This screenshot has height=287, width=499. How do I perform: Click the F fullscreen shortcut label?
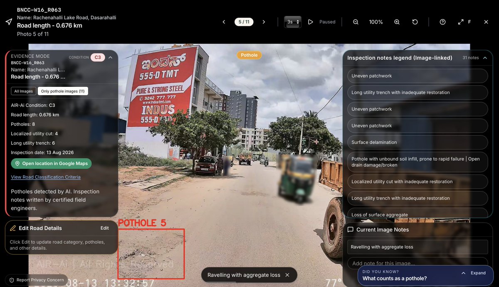(469, 22)
